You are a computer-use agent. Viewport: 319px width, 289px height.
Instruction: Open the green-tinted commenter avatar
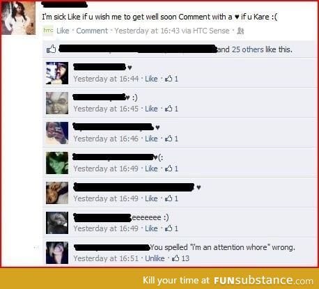[57, 163]
